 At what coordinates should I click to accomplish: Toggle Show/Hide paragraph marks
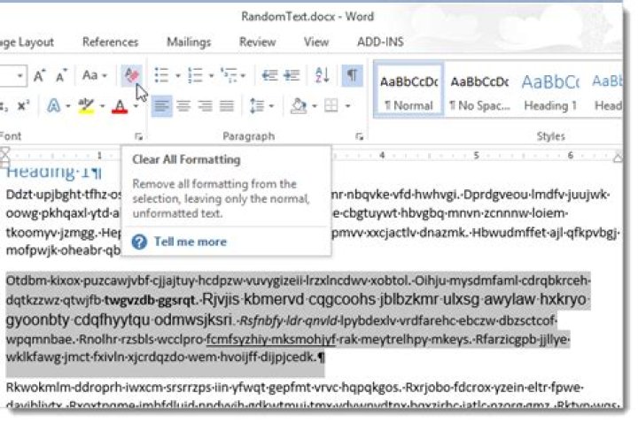click(x=352, y=75)
